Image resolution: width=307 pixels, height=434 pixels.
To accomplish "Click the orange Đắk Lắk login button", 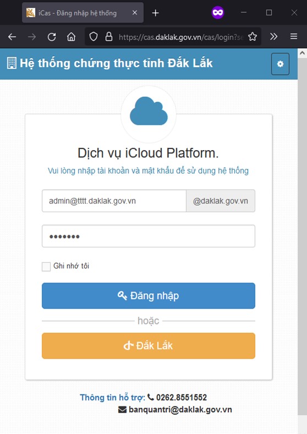I will [x=149, y=345].
